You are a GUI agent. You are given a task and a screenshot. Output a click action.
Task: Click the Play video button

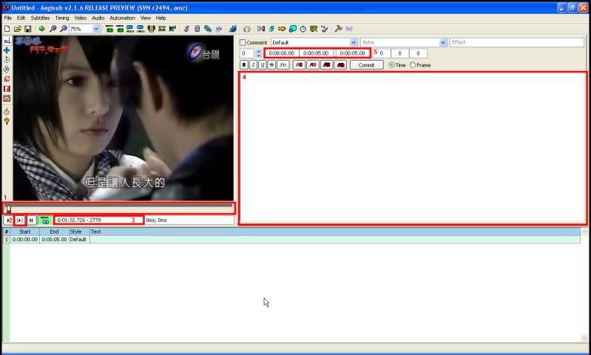pyautogui.click(x=8, y=220)
